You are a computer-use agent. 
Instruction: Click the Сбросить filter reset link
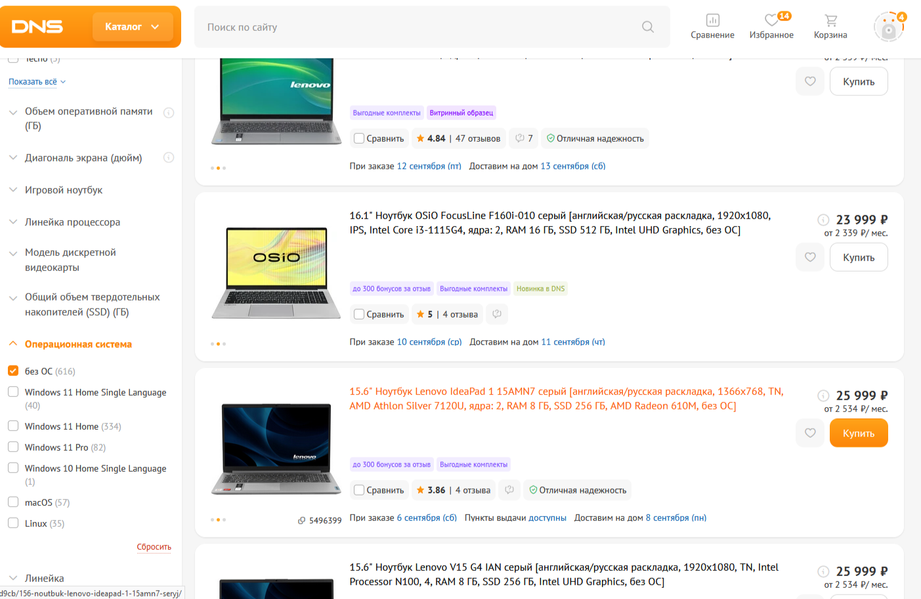pyautogui.click(x=154, y=547)
